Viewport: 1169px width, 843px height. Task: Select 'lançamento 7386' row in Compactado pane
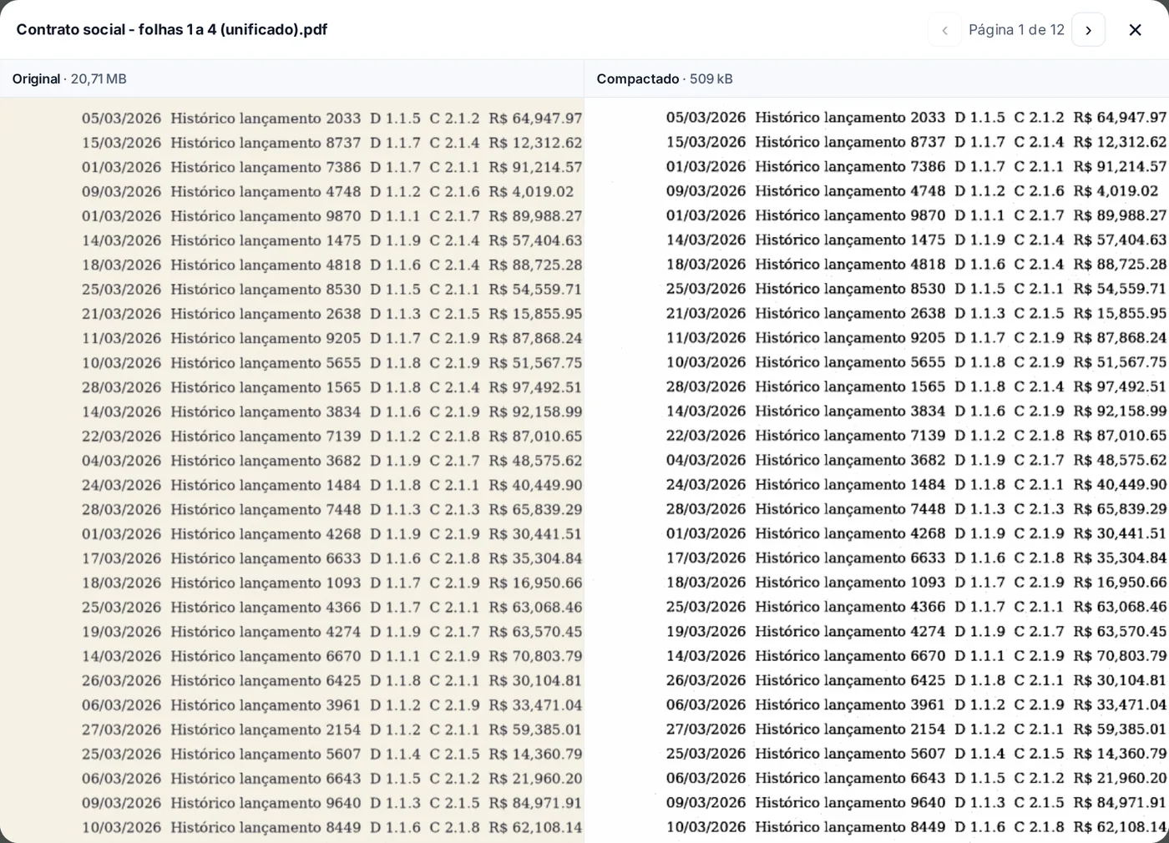point(917,166)
